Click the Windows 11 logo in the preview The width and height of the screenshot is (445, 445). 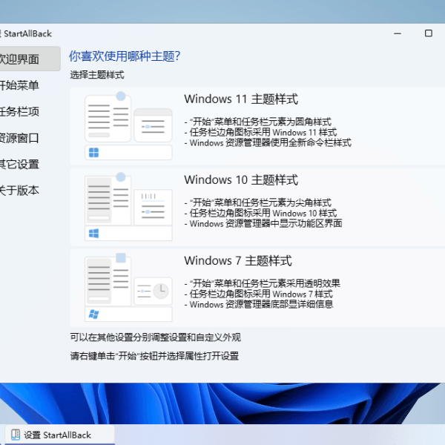point(93,153)
